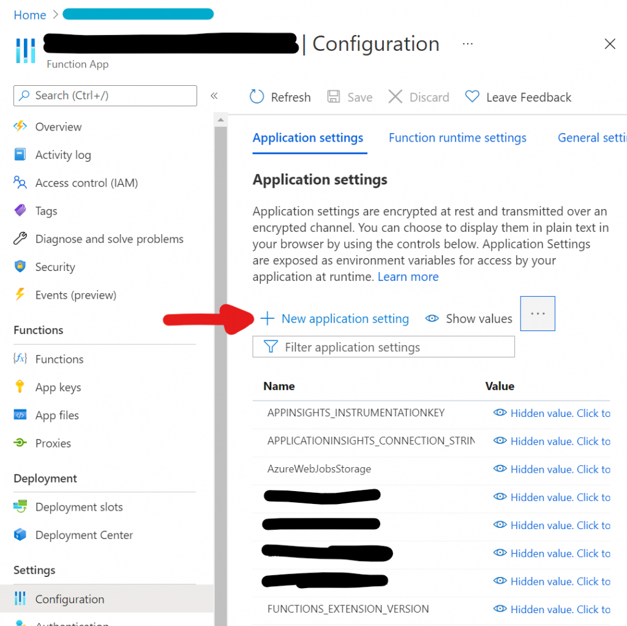Click Discard in the toolbar
The height and width of the screenshot is (626, 627).
tap(419, 97)
